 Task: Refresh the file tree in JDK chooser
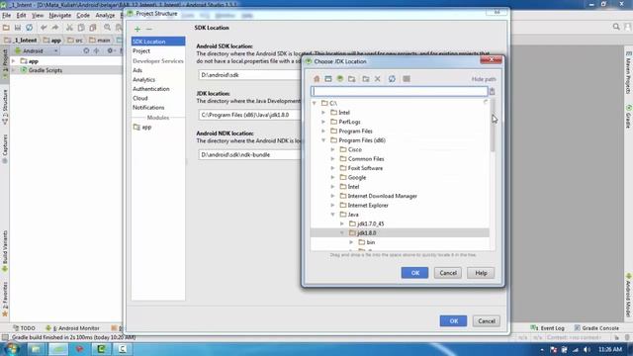point(392,79)
